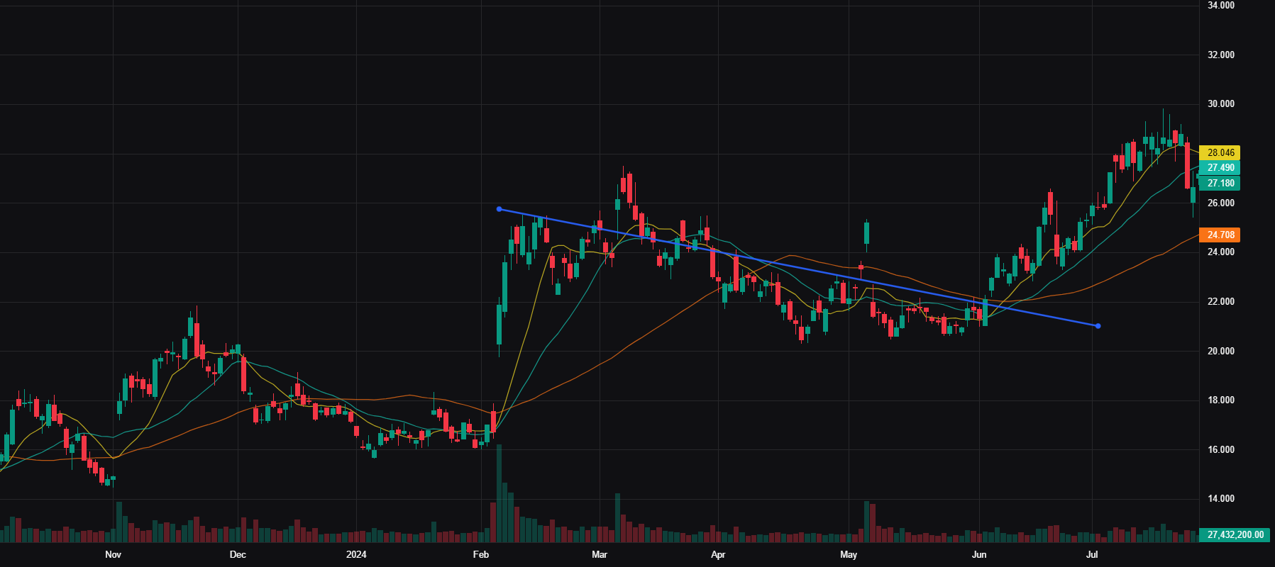Image resolution: width=1275 pixels, height=567 pixels.
Task: Click the 2024 label on time axis
Action: (356, 554)
